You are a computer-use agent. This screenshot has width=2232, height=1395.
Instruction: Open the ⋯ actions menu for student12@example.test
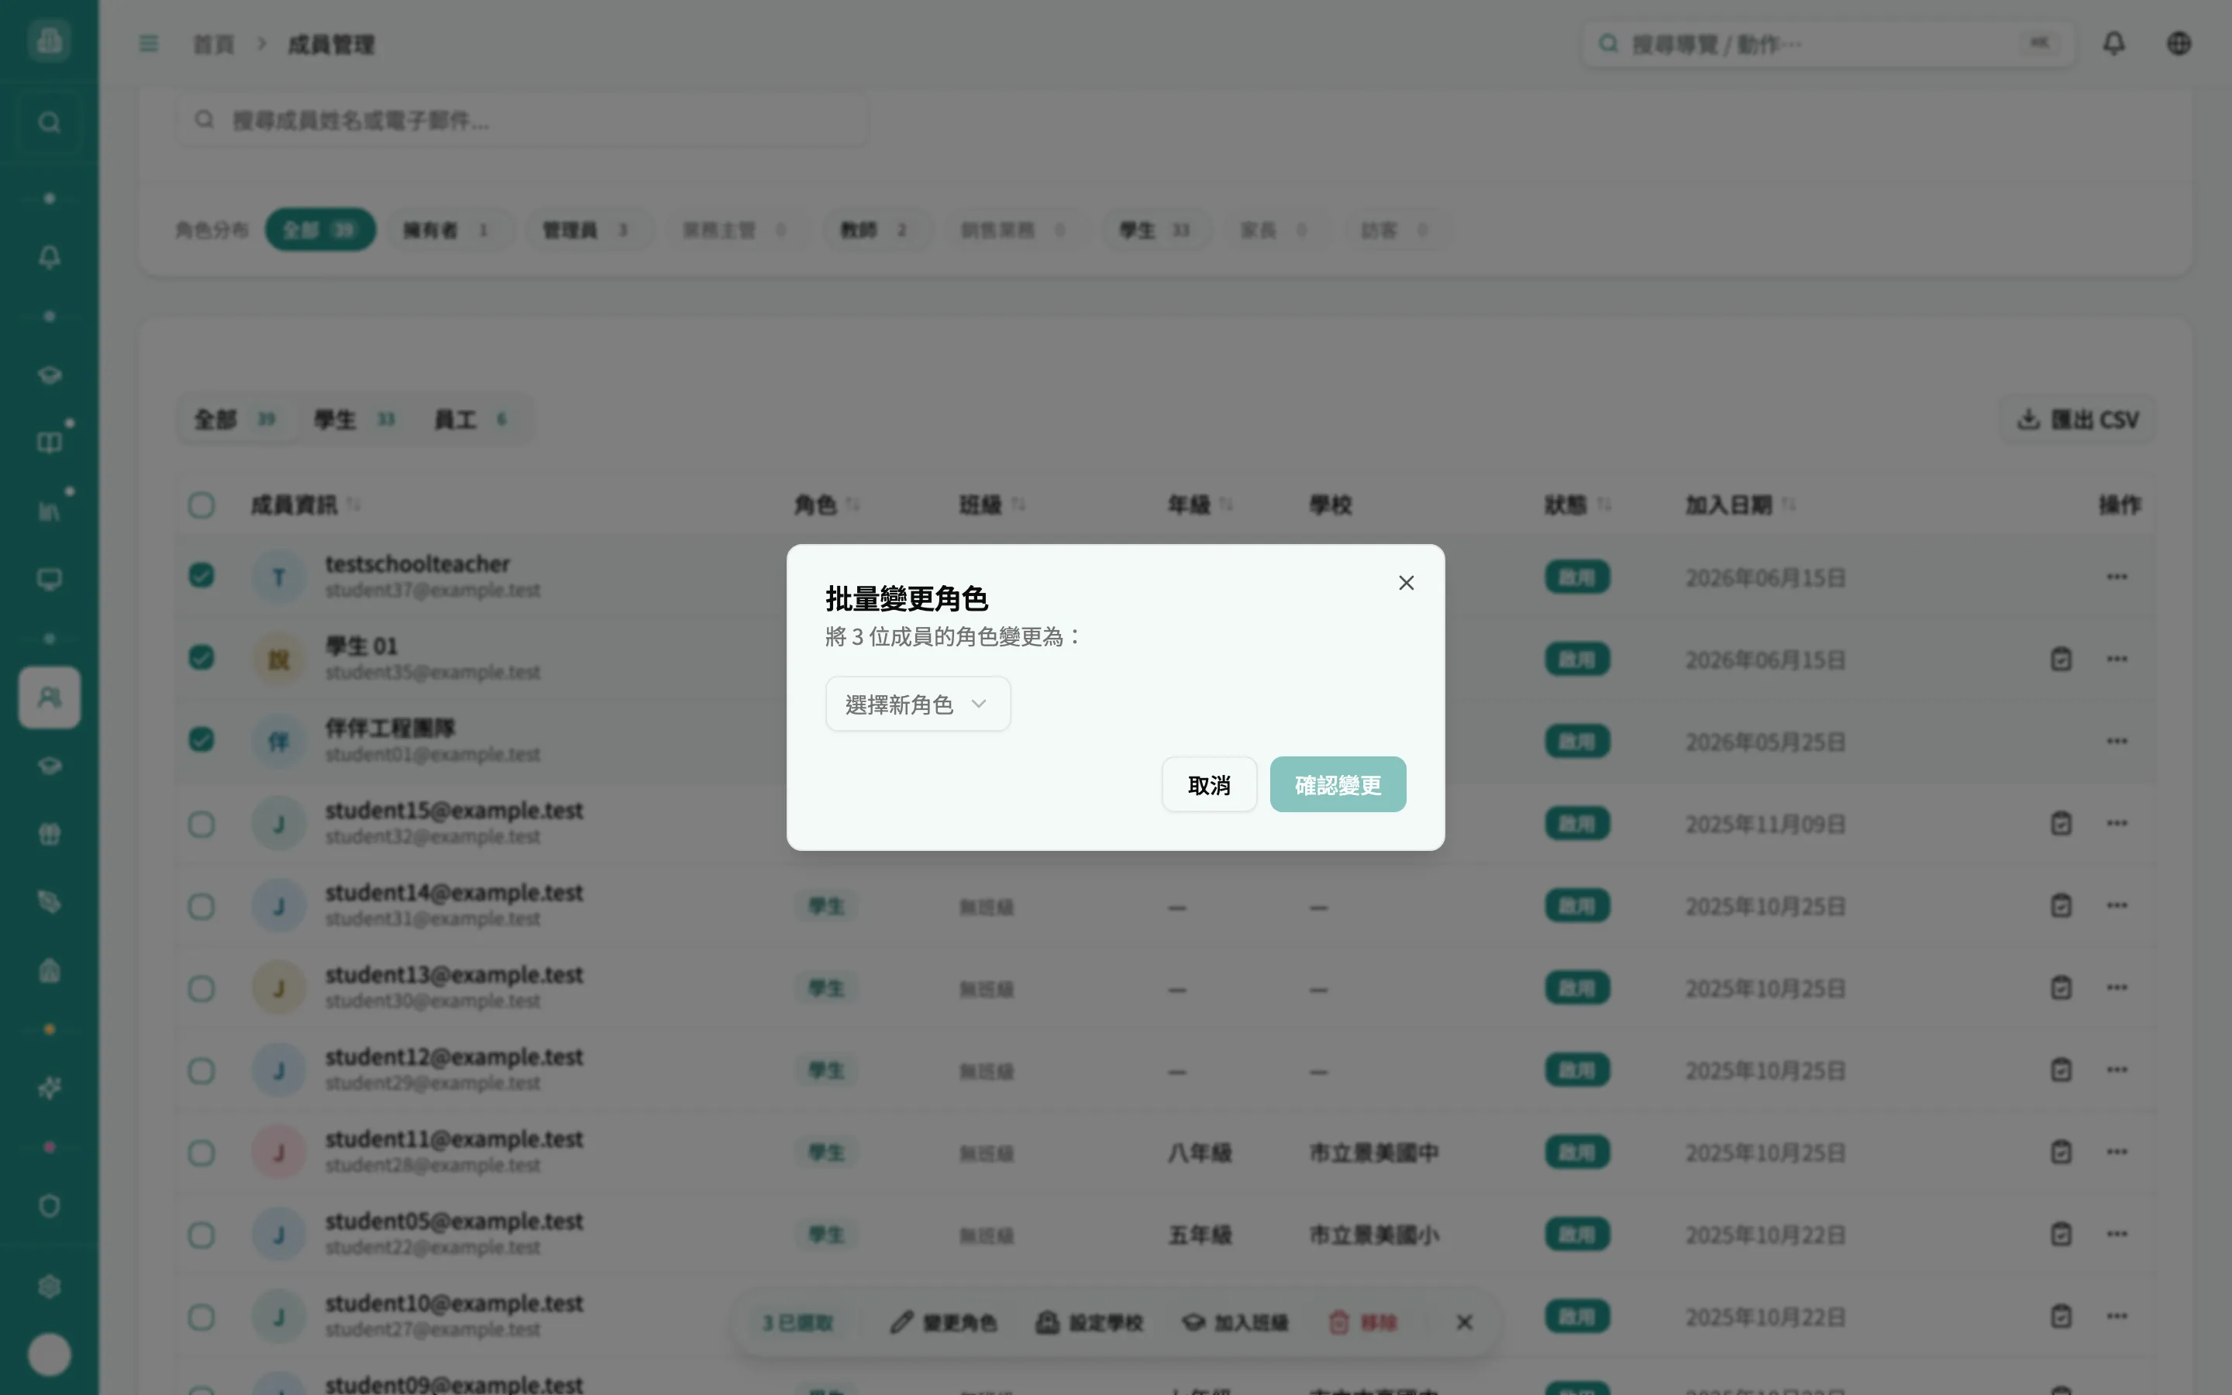(2117, 1070)
